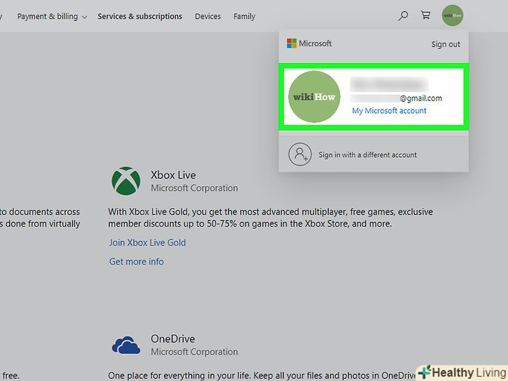
Task: Select the Family menu item
Action: click(244, 16)
